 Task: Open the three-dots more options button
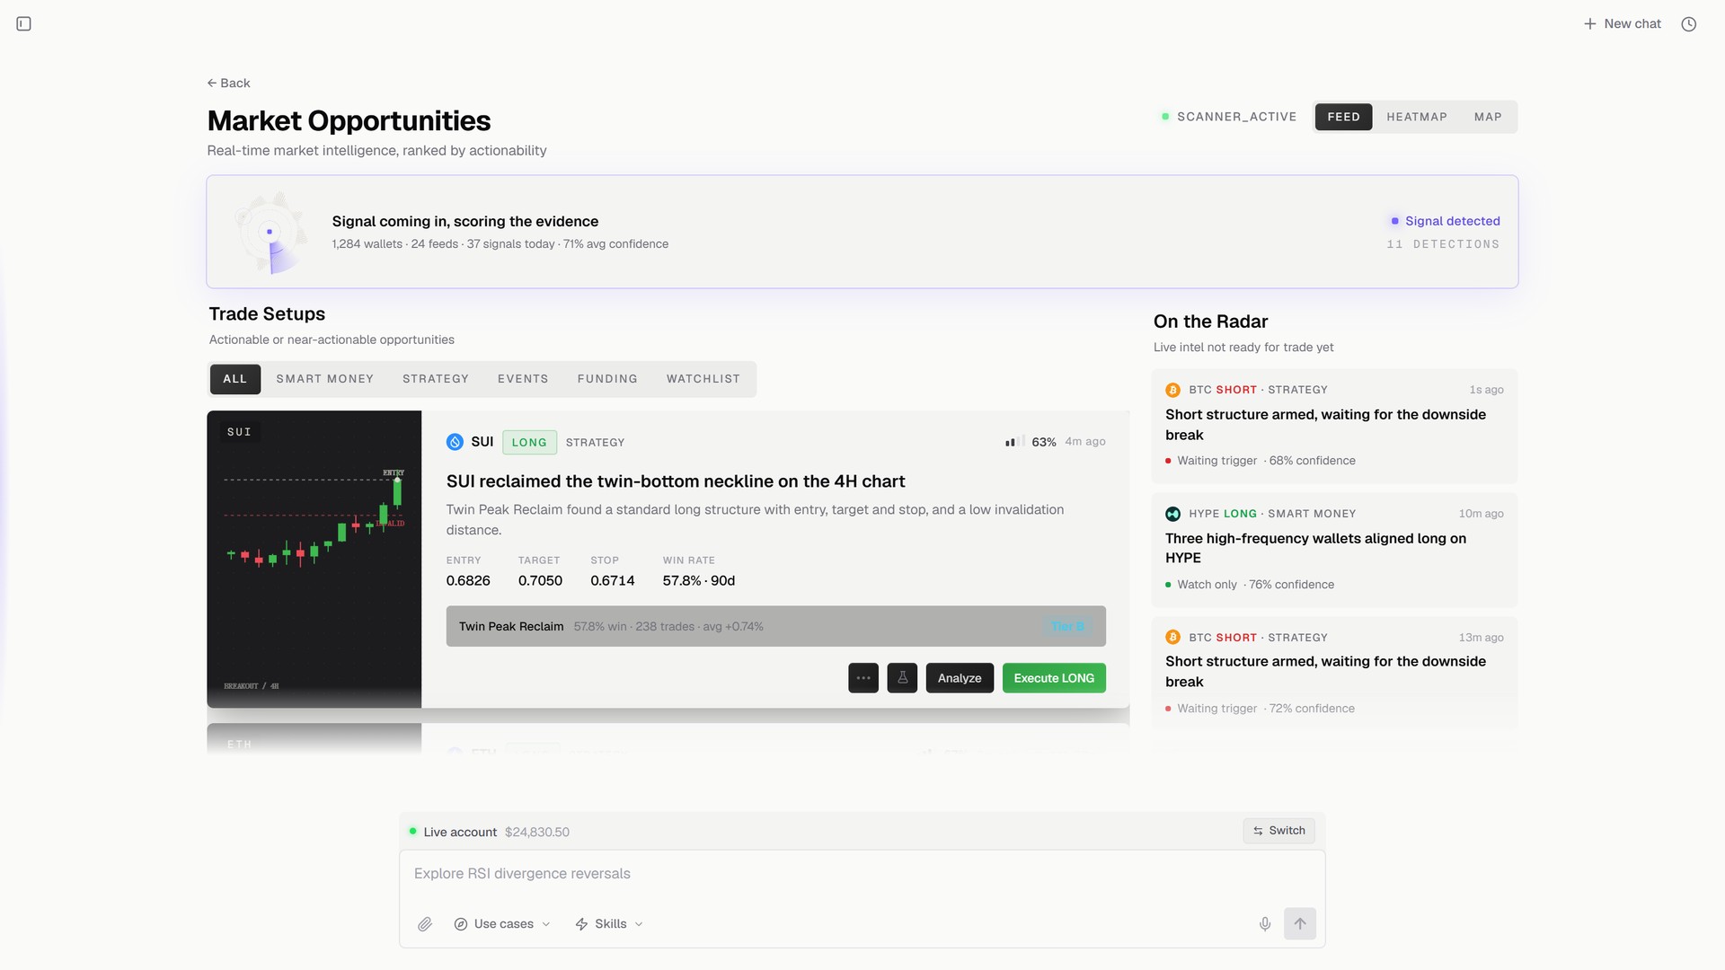pos(863,678)
